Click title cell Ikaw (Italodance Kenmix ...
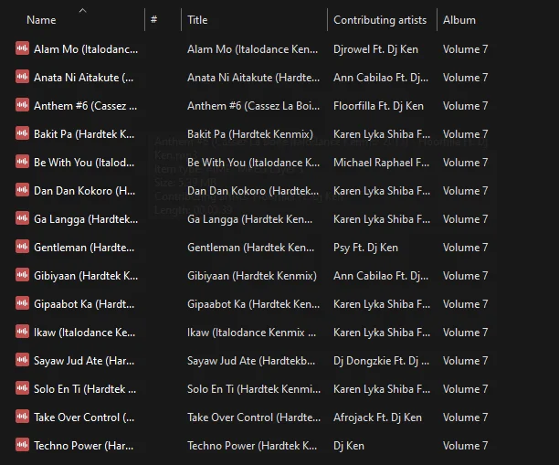The height and width of the screenshot is (465, 559). pyautogui.click(x=251, y=333)
